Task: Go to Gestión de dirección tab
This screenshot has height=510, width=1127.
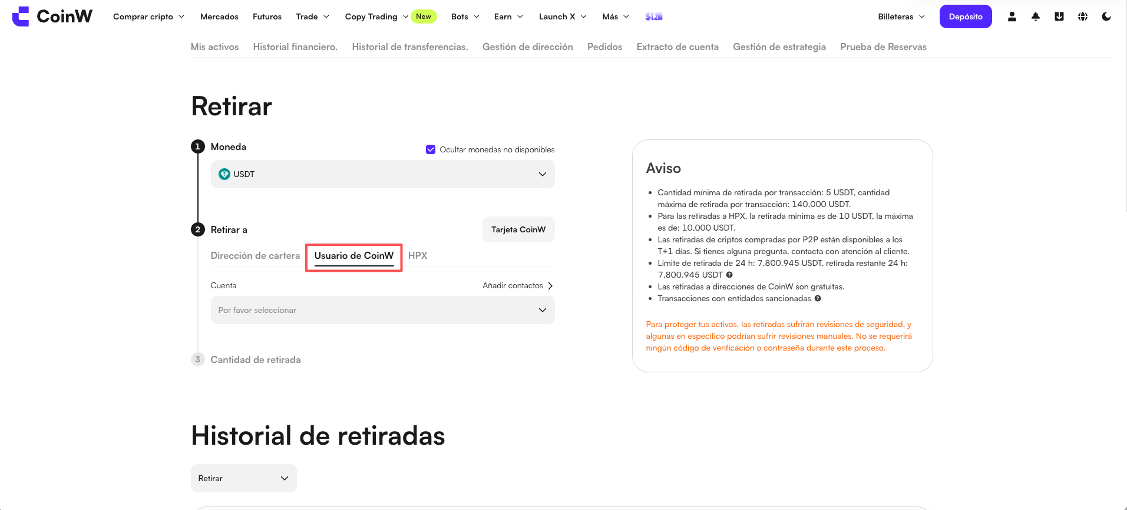Action: tap(528, 47)
